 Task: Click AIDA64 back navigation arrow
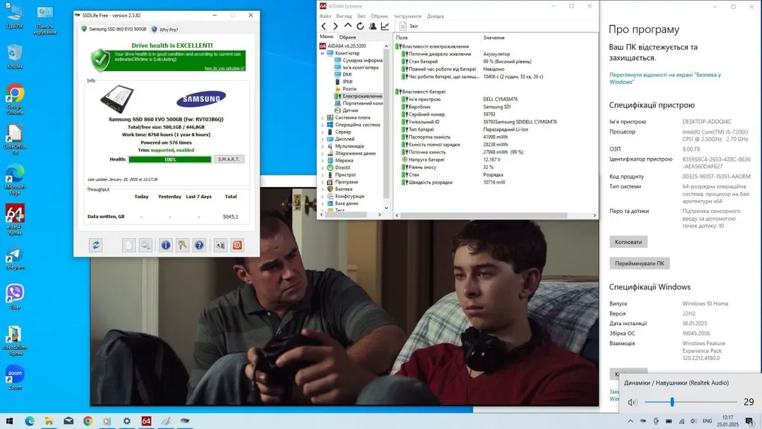324,26
